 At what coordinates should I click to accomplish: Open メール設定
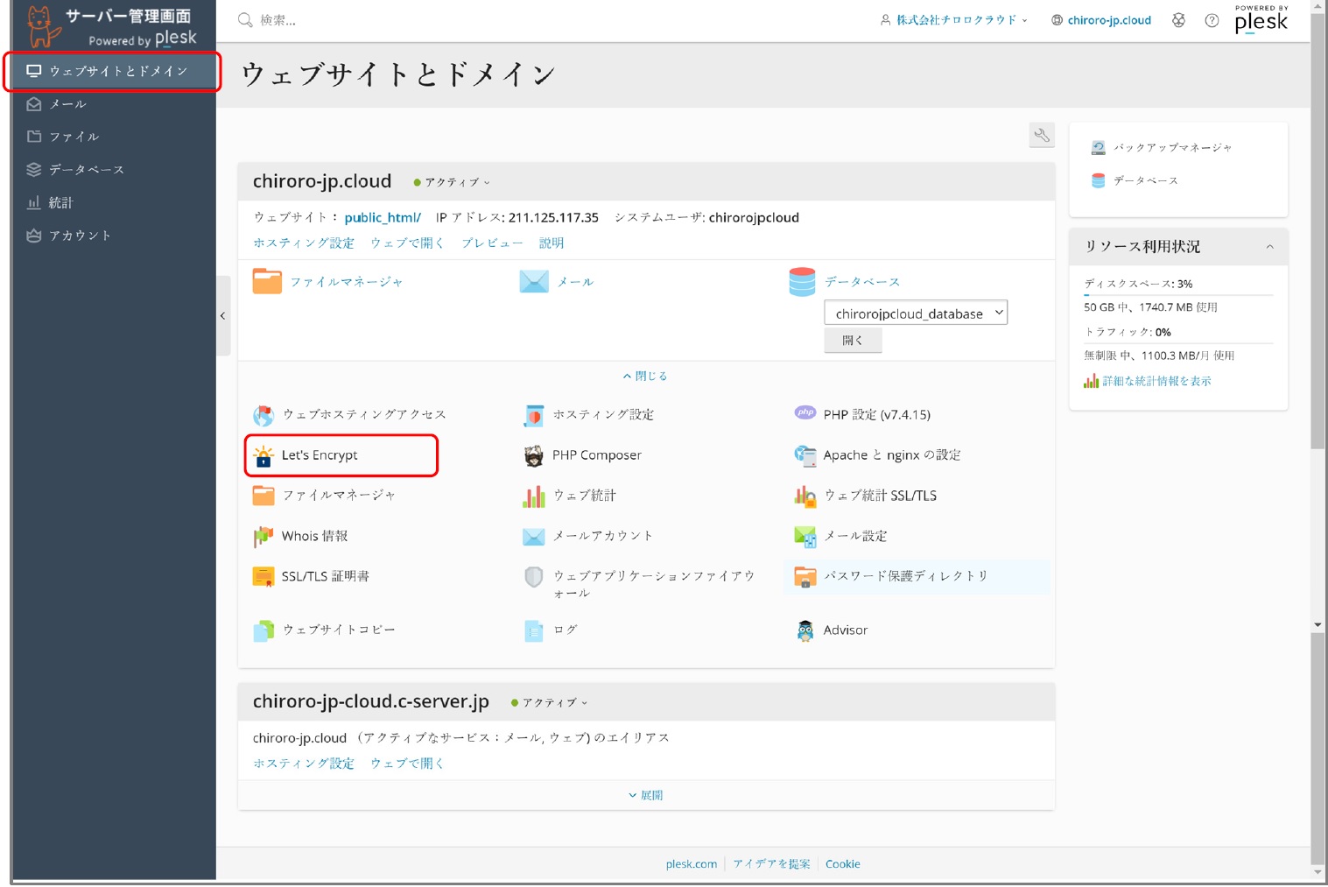point(840,536)
